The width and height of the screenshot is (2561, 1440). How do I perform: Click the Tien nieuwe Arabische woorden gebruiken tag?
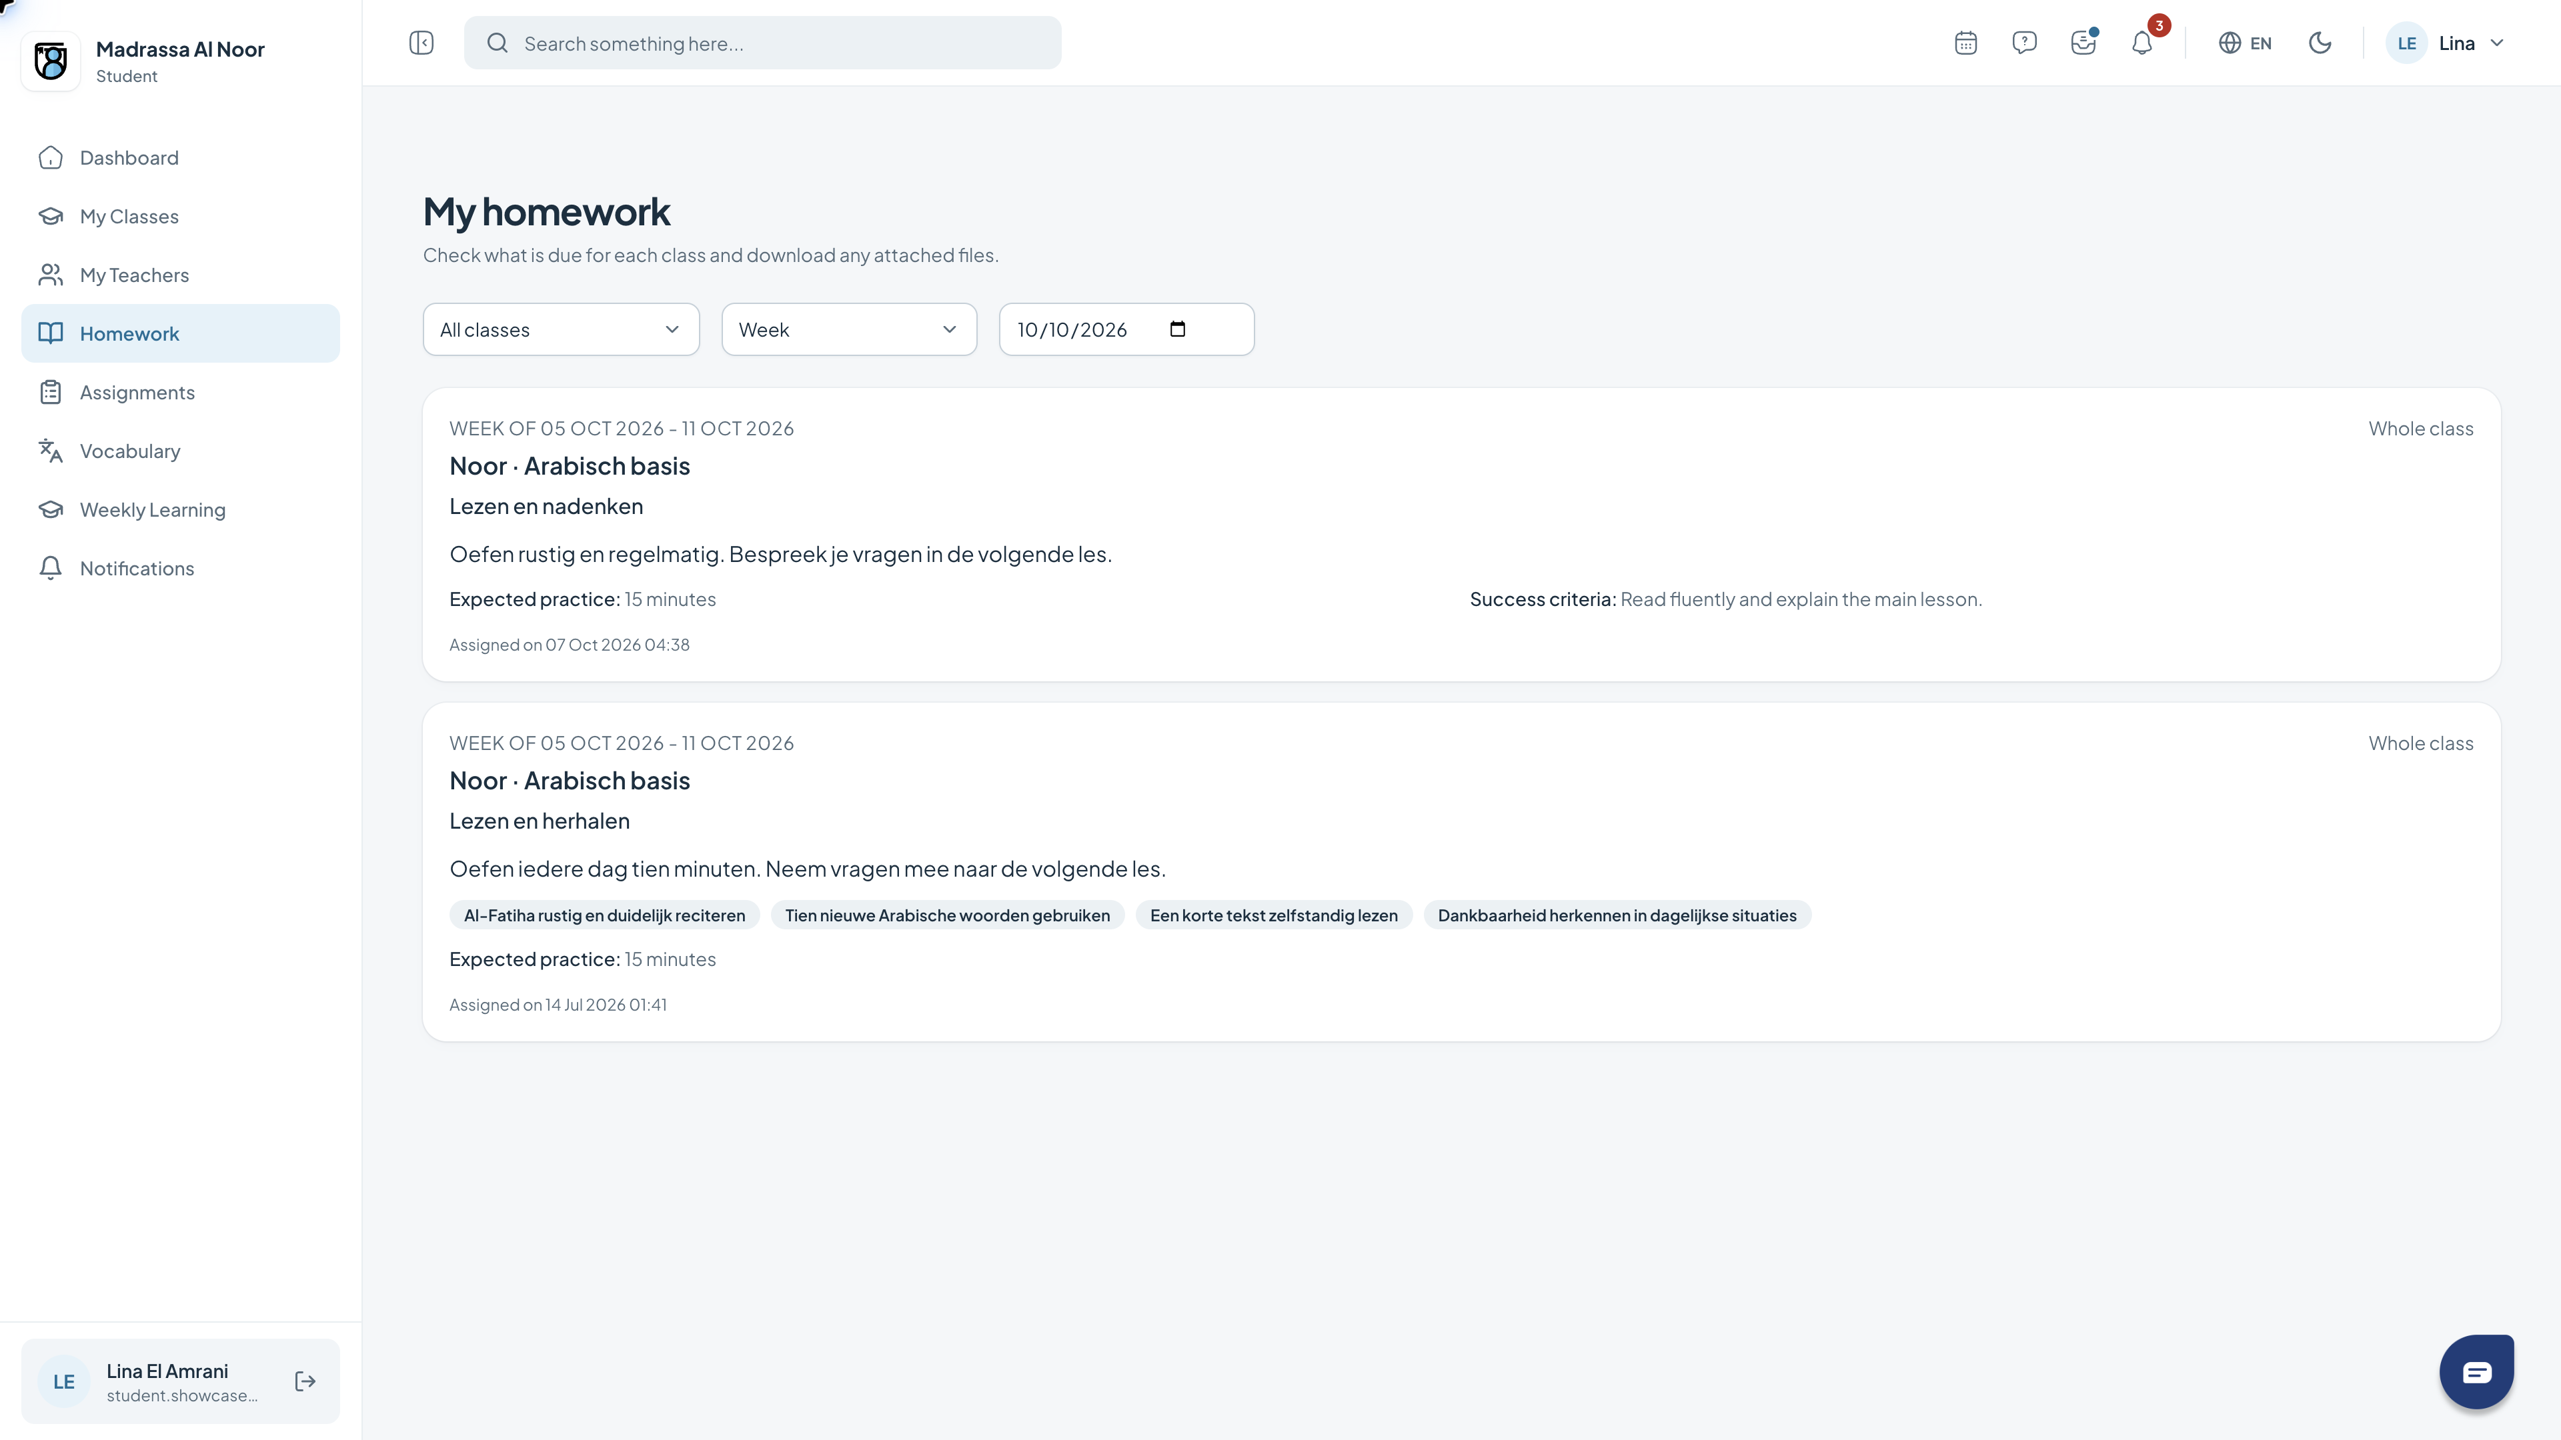pyautogui.click(x=948, y=915)
